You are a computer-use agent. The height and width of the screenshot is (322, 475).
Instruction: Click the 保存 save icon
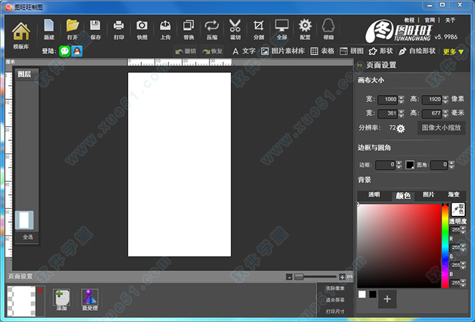click(x=96, y=29)
